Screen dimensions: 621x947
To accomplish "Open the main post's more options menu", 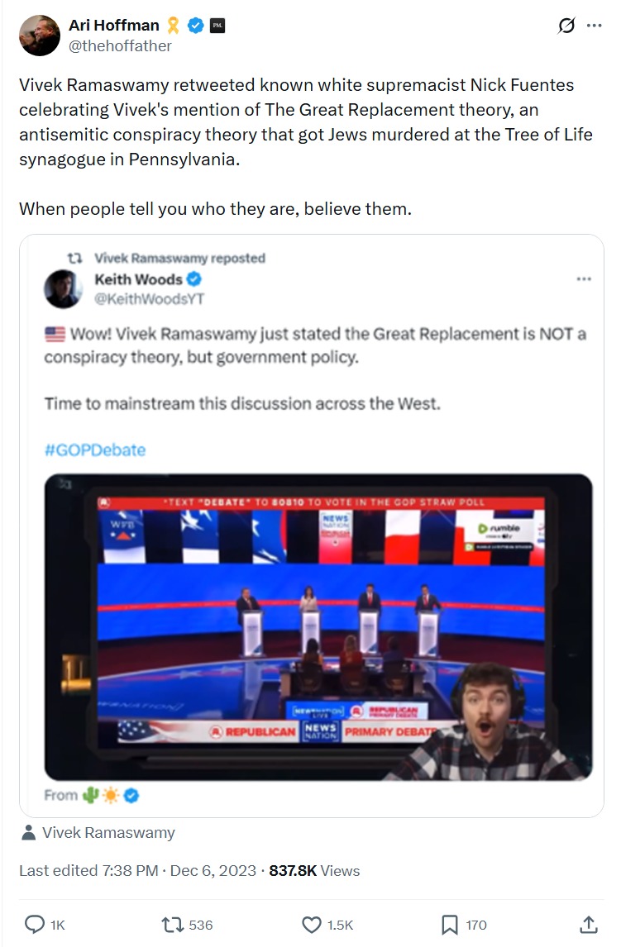I will pyautogui.click(x=595, y=26).
